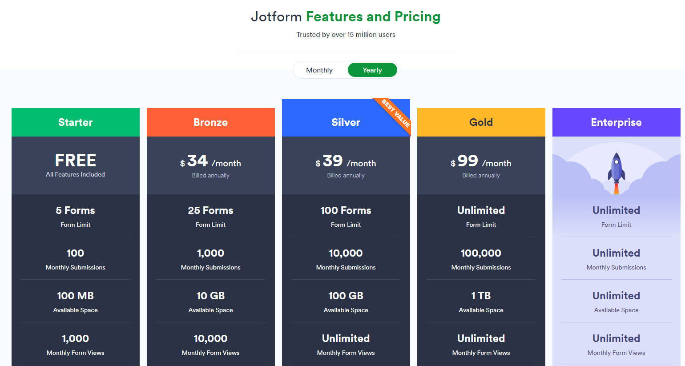685x366 pixels.
Task: Click the FREE price on Starter
Action: 76,161
